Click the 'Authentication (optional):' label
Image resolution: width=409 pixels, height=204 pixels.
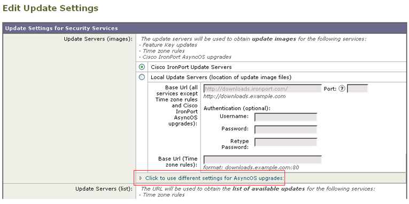click(x=237, y=108)
